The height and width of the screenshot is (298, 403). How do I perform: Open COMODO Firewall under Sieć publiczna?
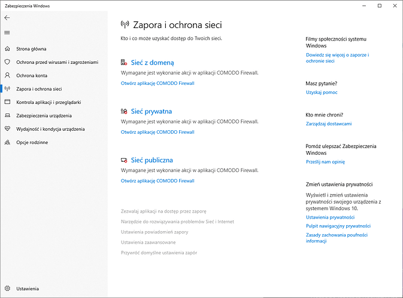(157, 180)
